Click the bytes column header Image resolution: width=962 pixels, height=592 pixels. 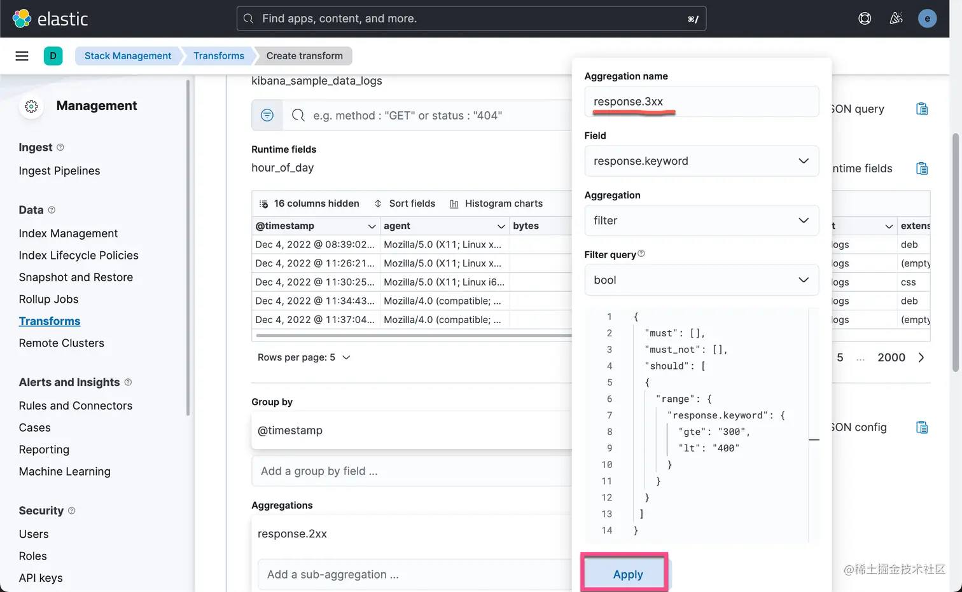pyautogui.click(x=541, y=226)
